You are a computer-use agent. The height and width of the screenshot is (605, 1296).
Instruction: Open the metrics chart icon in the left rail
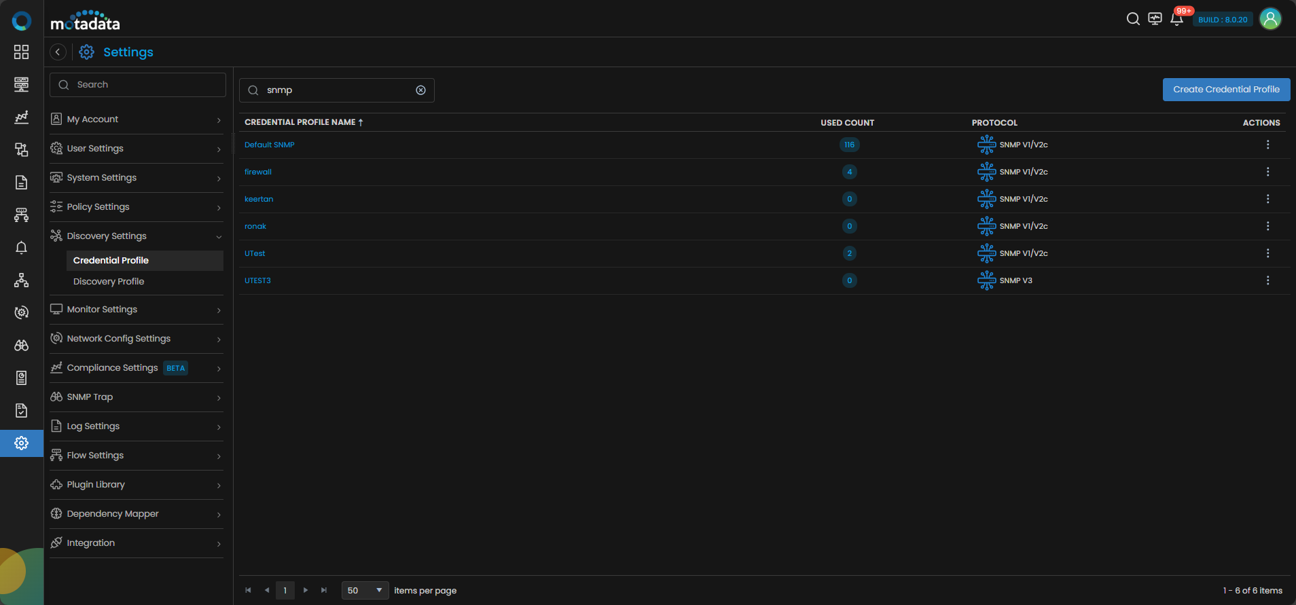coord(22,117)
